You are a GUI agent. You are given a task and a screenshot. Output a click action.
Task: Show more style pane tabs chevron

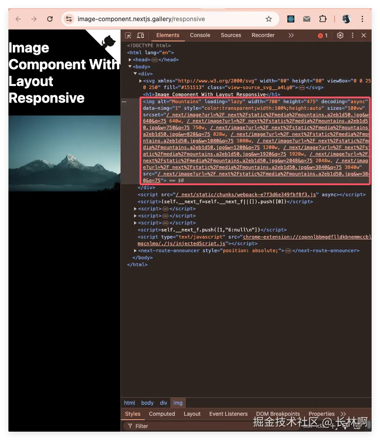343,414
